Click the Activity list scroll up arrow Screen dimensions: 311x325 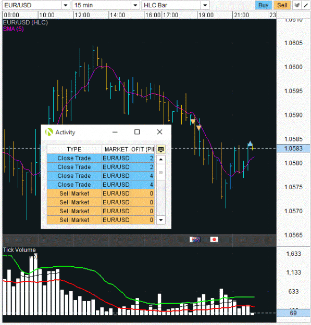click(x=160, y=160)
